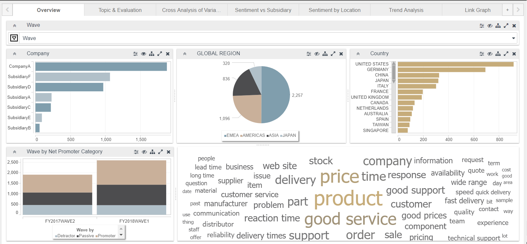Open hierarchy icon in Wave panel header
This screenshot has height=244, width=527.
[498, 25]
